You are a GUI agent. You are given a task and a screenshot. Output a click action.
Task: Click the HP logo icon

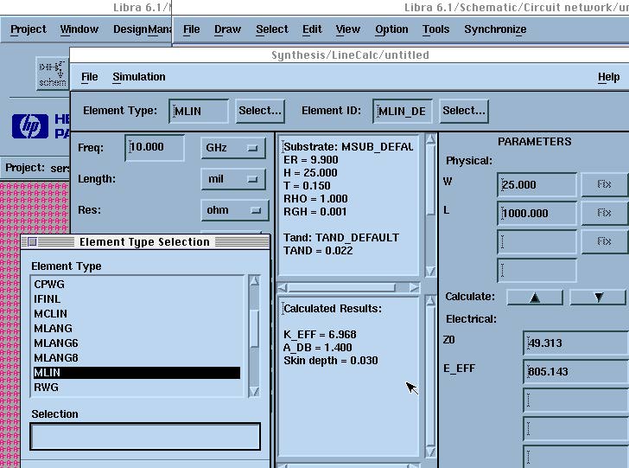[30, 126]
